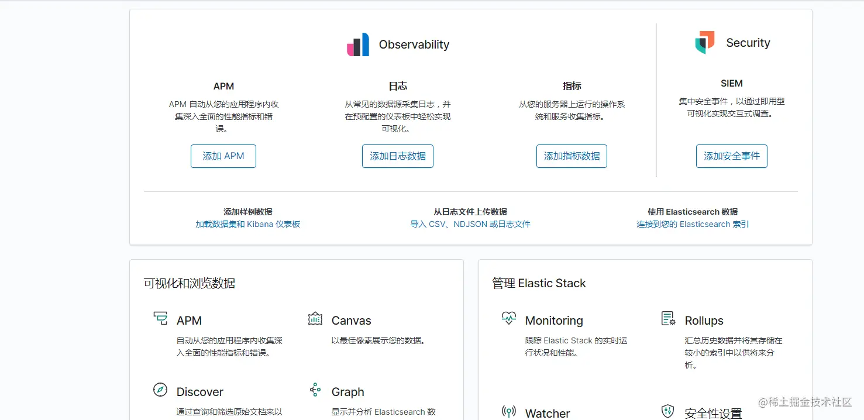Click the Rollups icon

668,318
